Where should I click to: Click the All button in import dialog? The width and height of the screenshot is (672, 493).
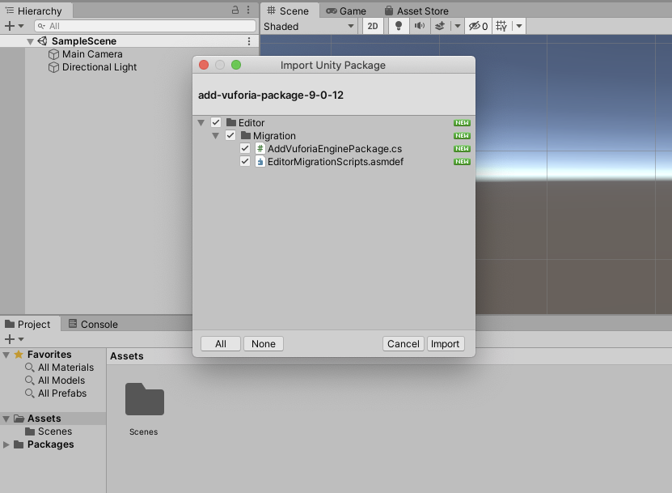pyautogui.click(x=221, y=344)
